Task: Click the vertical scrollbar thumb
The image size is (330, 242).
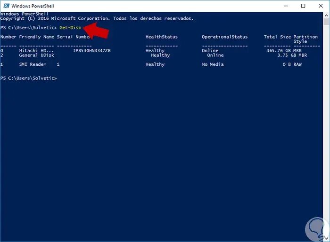Action: click(x=326, y=22)
